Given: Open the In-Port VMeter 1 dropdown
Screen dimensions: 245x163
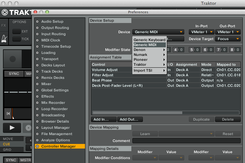Looking at the screenshot, I should 201,32.
